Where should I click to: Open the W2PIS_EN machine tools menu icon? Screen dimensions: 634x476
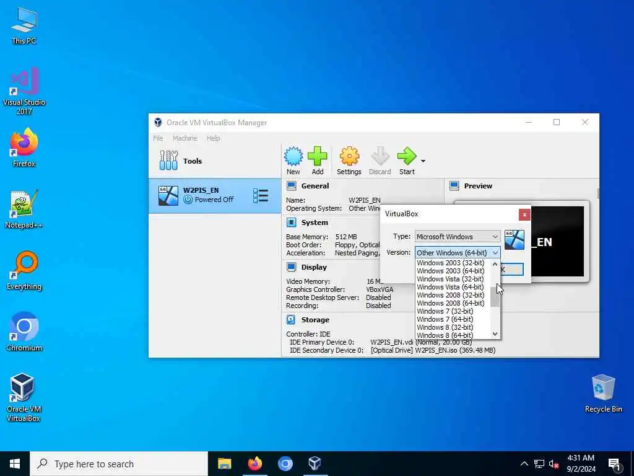tap(261, 196)
